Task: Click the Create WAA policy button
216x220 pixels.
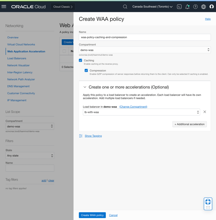Action: [x=92, y=215]
